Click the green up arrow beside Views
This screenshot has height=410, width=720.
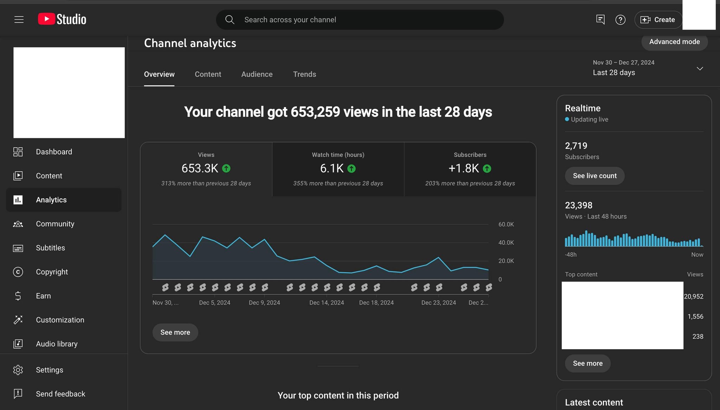226,168
